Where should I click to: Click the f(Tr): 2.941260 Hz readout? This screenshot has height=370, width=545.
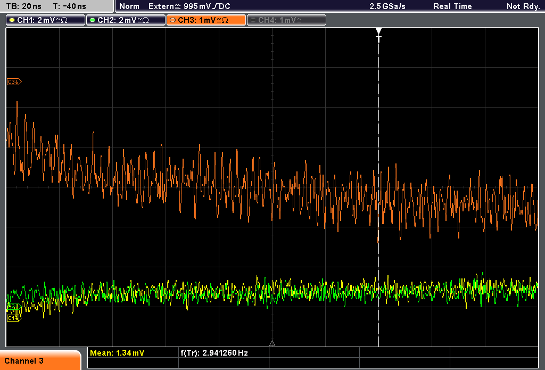214,353
